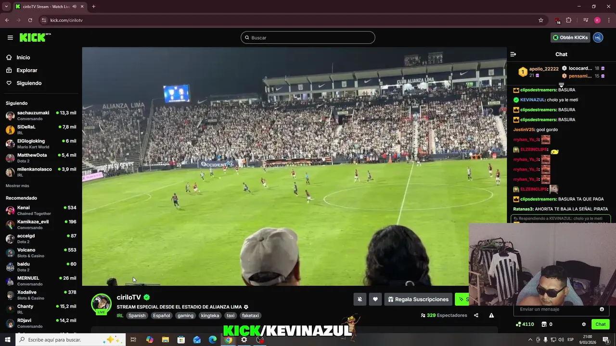
Task: Open Chrome three-dot menu
Action: 609,20
